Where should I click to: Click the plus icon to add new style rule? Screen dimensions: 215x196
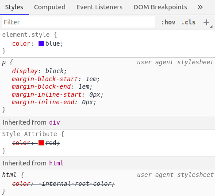206,22
